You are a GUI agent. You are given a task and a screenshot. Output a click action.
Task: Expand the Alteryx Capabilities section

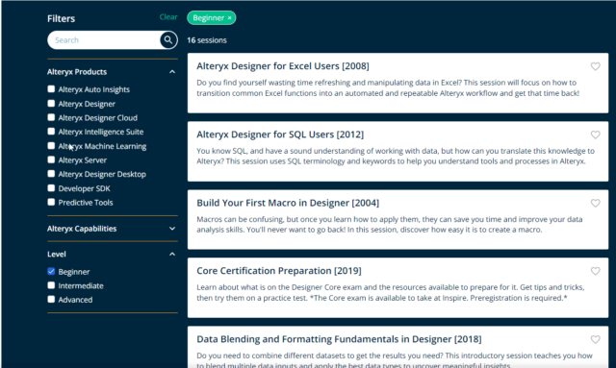coord(172,229)
